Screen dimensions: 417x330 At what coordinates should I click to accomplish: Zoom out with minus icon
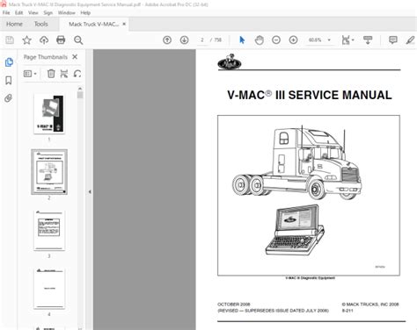276,39
